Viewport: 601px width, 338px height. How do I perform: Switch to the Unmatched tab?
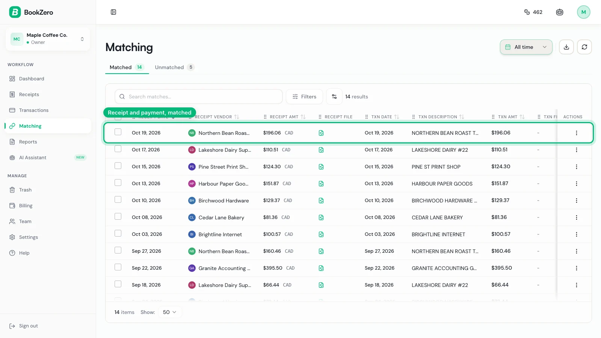175,67
